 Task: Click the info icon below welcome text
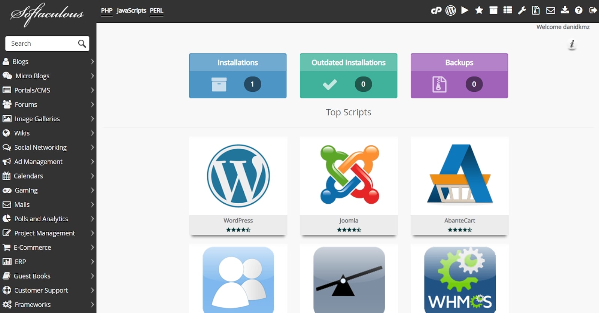click(x=572, y=44)
